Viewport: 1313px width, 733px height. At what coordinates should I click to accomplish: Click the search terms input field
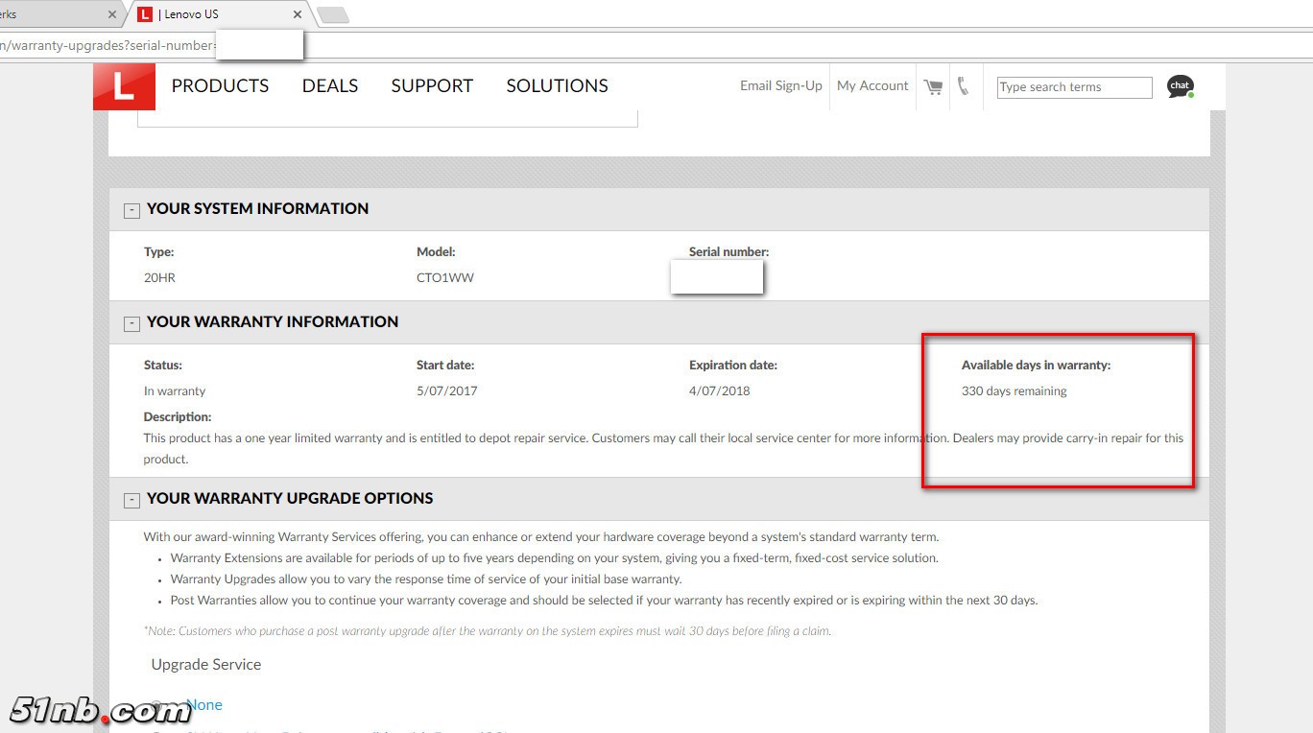(x=1073, y=87)
